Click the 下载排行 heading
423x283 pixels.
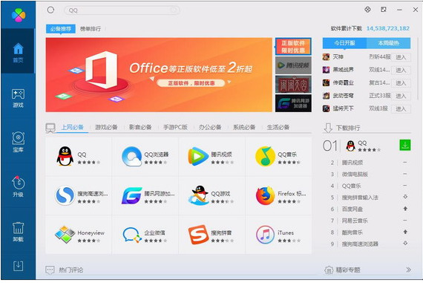[x=348, y=128]
